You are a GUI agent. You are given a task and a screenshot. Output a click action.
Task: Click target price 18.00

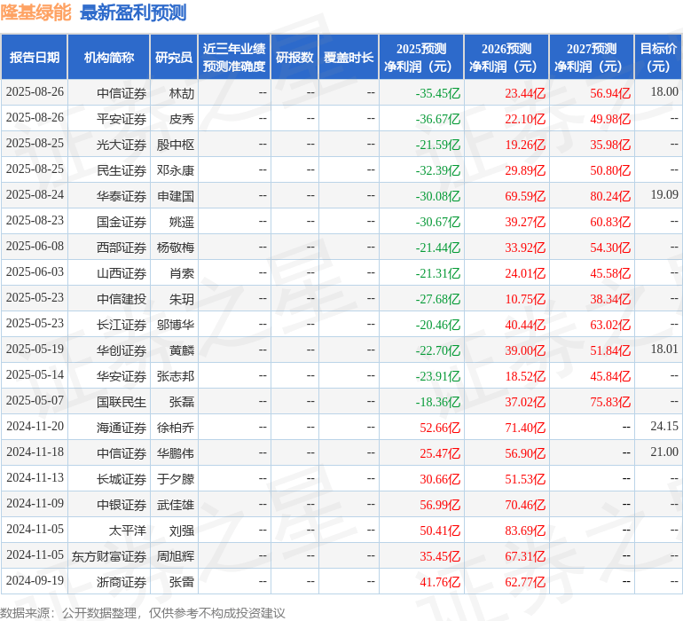click(664, 91)
